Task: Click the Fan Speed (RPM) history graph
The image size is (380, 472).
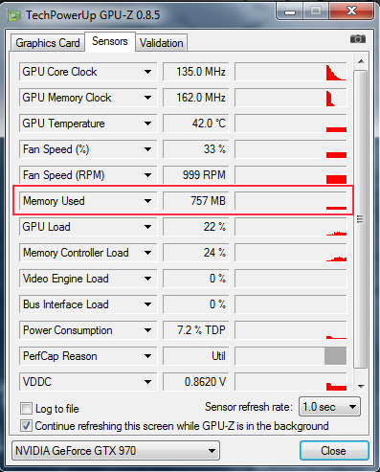Action: (291, 175)
